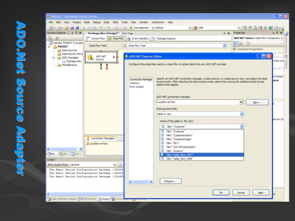The height and width of the screenshot is (221, 295).
Task: Click the Add New Item toolbar icon
Action: click(x=59, y=28)
